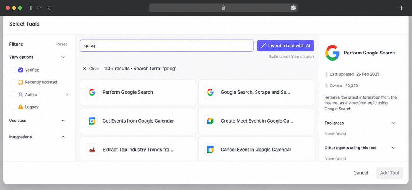The width and height of the screenshot is (412, 190).
Task: Click the Clear search button
Action: [x=91, y=69]
